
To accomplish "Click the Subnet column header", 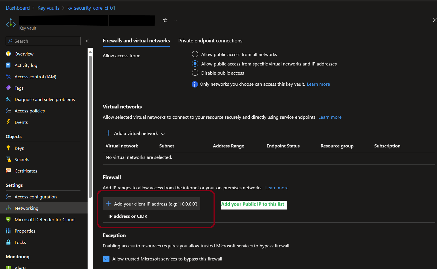I will tap(167, 146).
